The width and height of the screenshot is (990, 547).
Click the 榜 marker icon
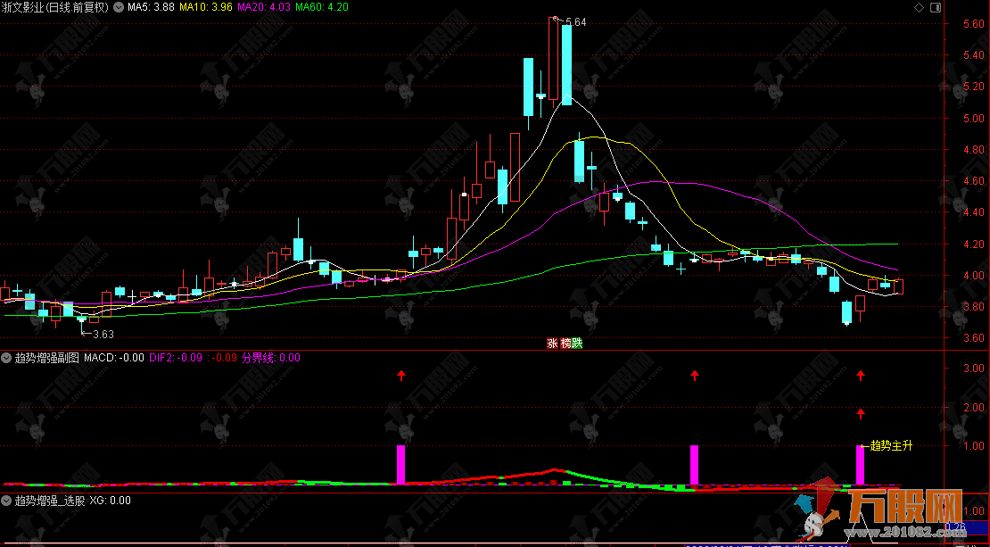coord(565,343)
